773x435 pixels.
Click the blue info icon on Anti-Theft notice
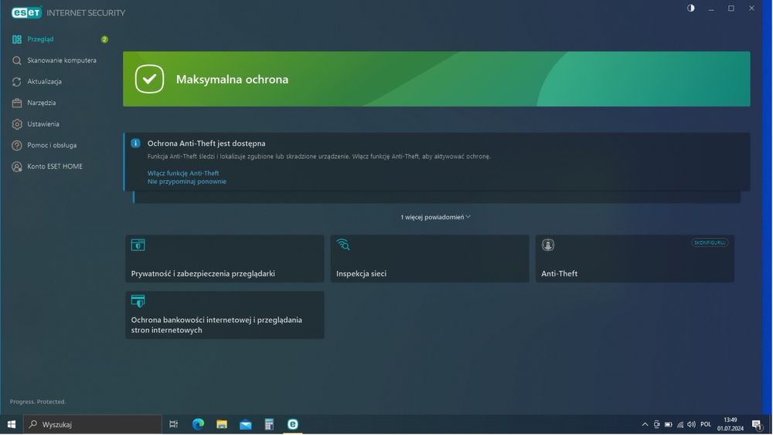pos(135,143)
